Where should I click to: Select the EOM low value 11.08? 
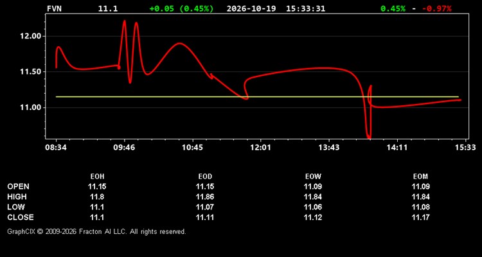point(420,207)
